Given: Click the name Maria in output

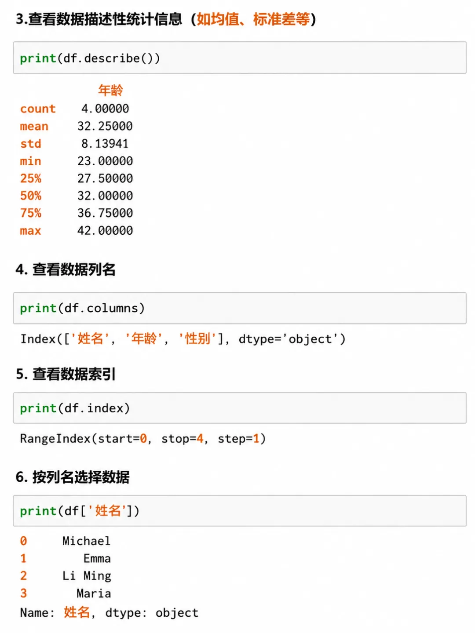Looking at the screenshot, I should click(x=94, y=593).
